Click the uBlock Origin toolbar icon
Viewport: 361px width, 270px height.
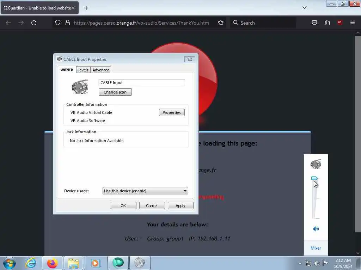coord(340,22)
